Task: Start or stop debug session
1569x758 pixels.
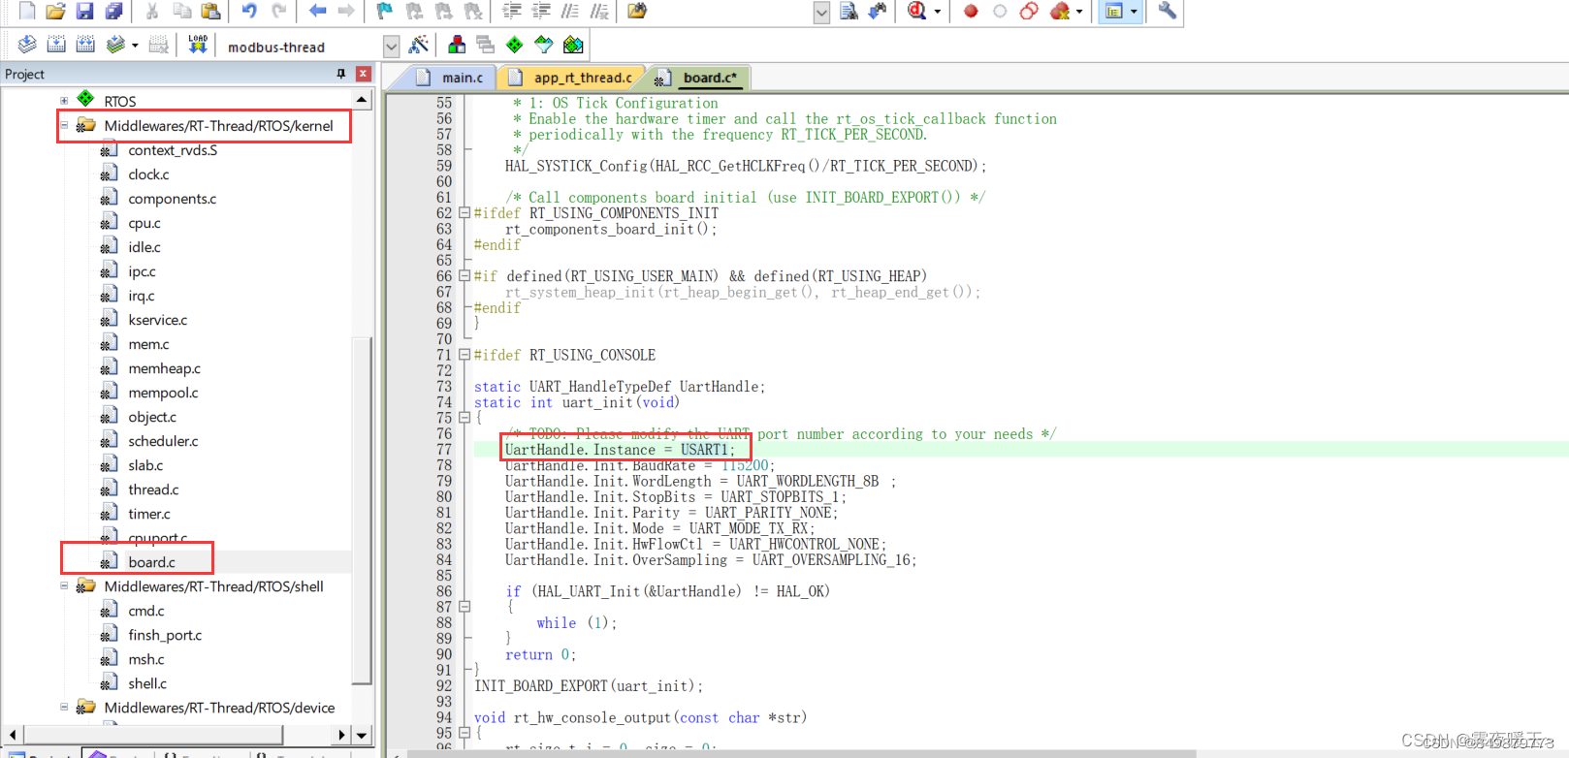Action: point(916,11)
